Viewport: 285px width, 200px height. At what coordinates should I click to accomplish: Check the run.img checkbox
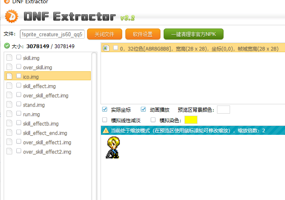tap(19, 113)
